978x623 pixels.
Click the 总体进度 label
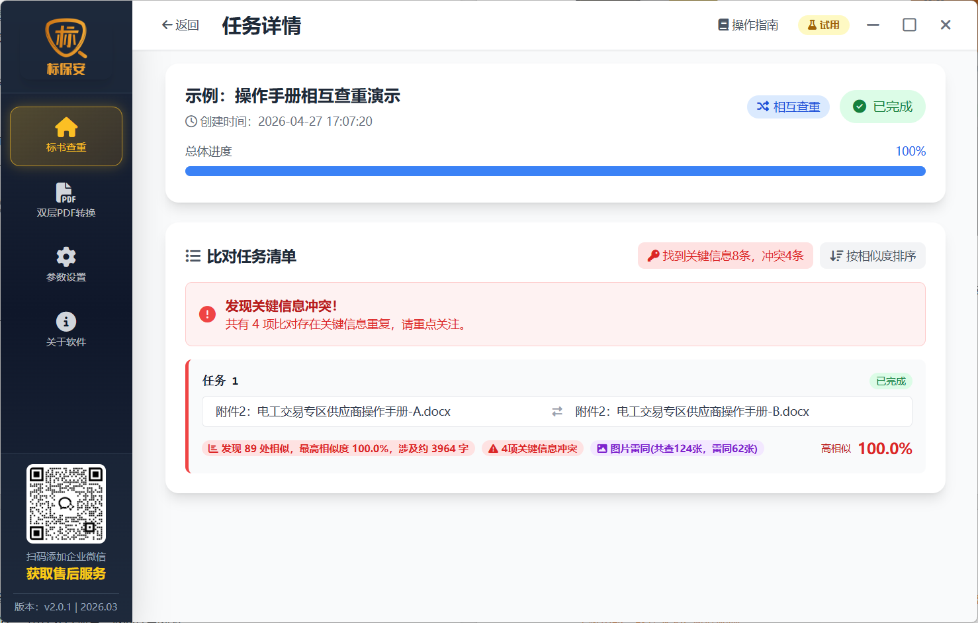point(208,152)
